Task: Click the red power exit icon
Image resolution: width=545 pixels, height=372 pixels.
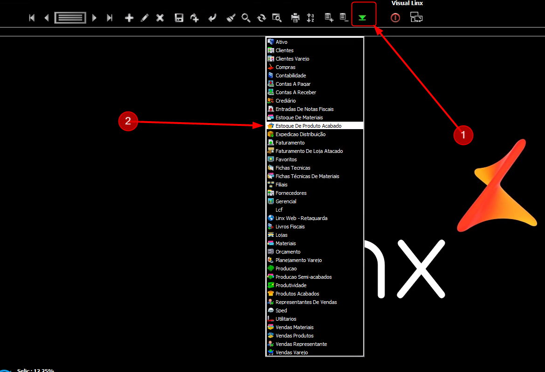Action: point(395,18)
